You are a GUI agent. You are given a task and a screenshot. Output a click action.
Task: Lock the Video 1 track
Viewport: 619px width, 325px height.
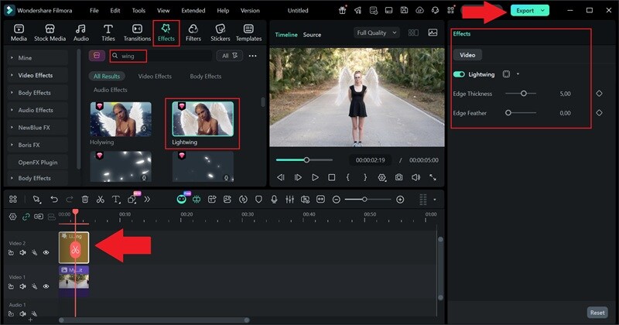tap(11, 286)
